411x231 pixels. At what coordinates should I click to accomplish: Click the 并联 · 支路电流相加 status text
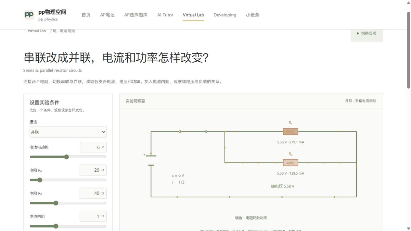(x=361, y=101)
